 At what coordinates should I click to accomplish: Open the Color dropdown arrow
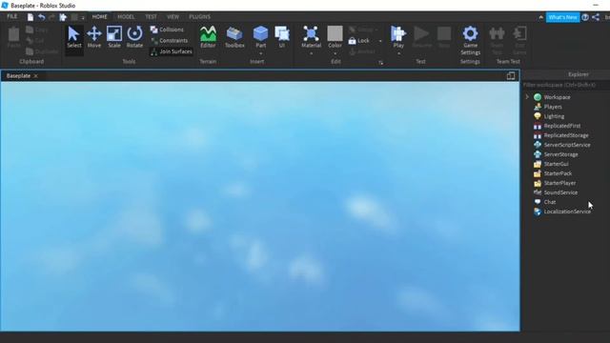(335, 53)
